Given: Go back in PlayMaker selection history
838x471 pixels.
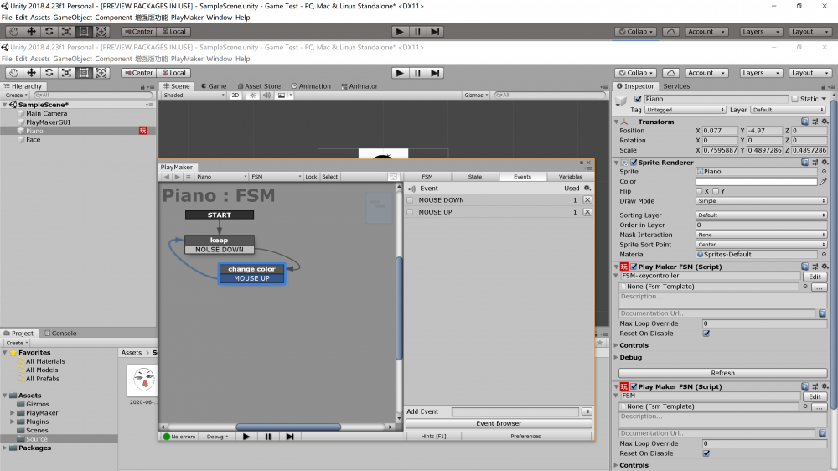Looking at the screenshot, I should click(x=166, y=177).
